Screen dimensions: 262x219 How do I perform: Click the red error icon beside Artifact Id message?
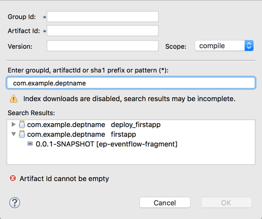pos(13,178)
